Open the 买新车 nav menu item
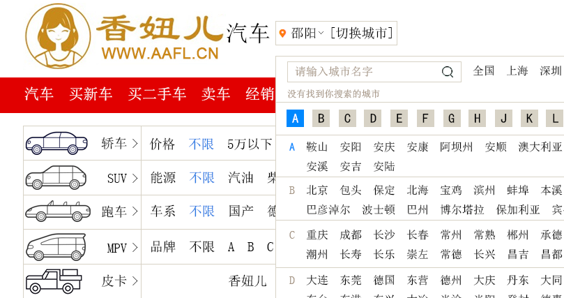The width and height of the screenshot is (564, 298). click(91, 94)
